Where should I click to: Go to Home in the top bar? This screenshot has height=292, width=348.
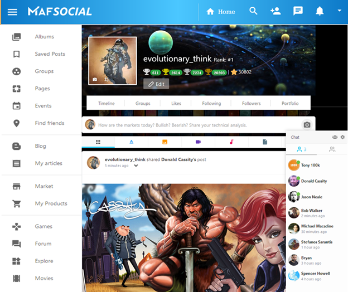(x=221, y=12)
